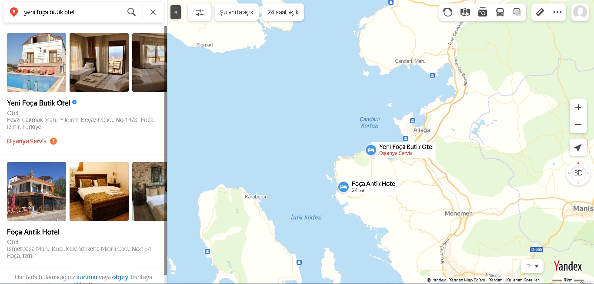Screen dimensions: 594x284
Task: Open the user profile avatar
Action: tap(580, 12)
